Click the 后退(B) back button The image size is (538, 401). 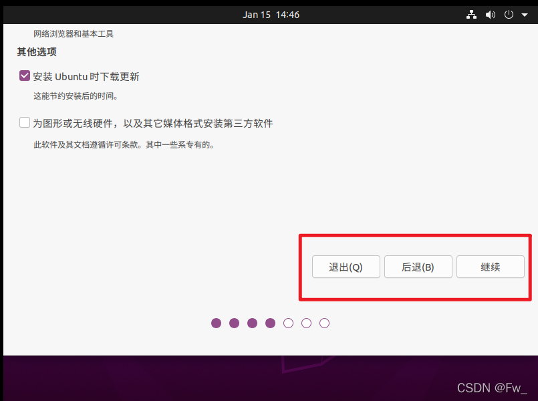(x=418, y=267)
